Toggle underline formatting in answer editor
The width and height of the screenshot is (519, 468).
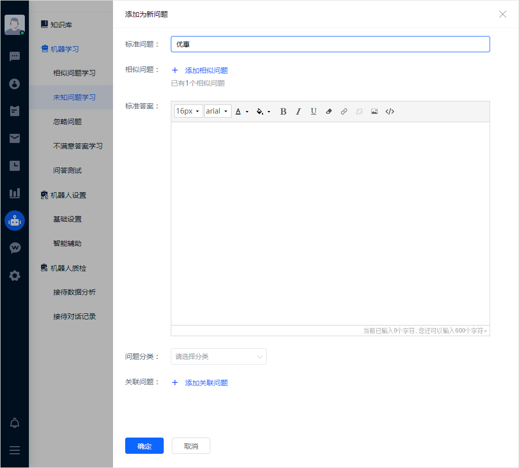(313, 112)
